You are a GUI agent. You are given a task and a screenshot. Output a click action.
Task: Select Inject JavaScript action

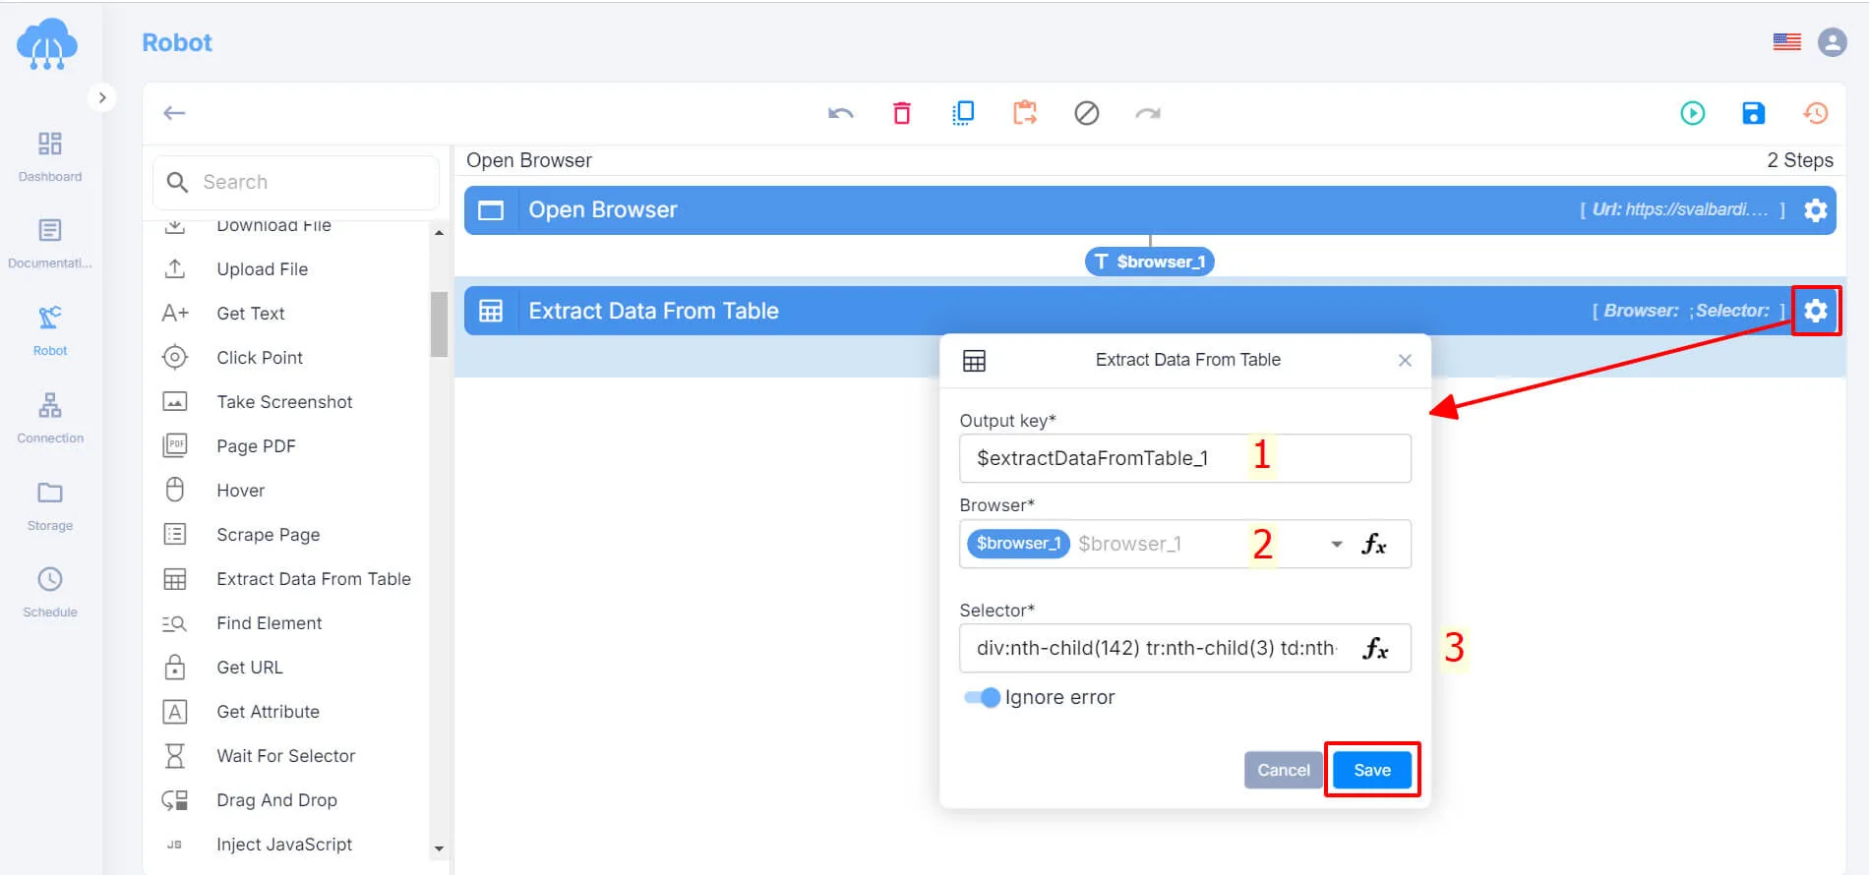(284, 845)
